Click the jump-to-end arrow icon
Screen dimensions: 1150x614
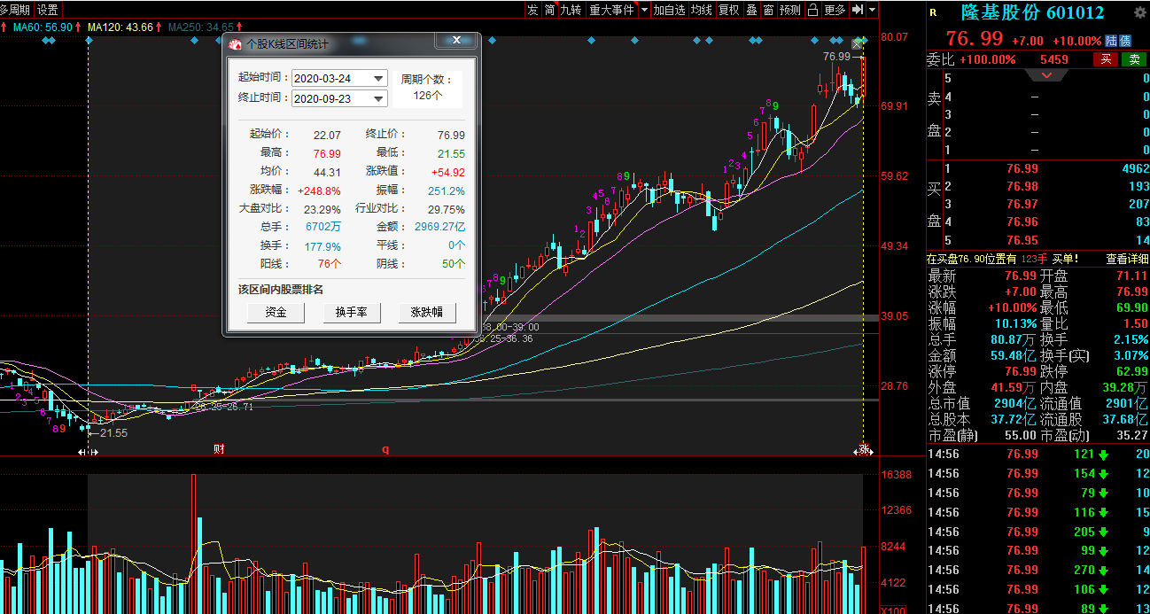click(x=858, y=10)
